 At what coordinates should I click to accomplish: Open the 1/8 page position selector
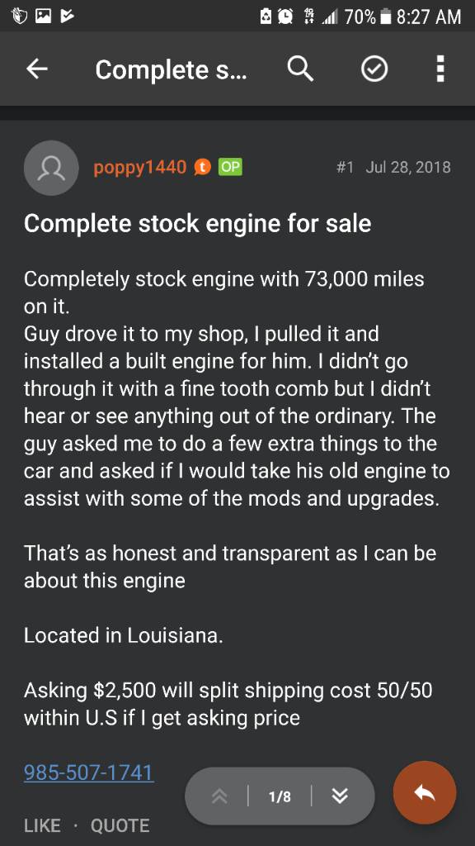pyautogui.click(x=280, y=796)
